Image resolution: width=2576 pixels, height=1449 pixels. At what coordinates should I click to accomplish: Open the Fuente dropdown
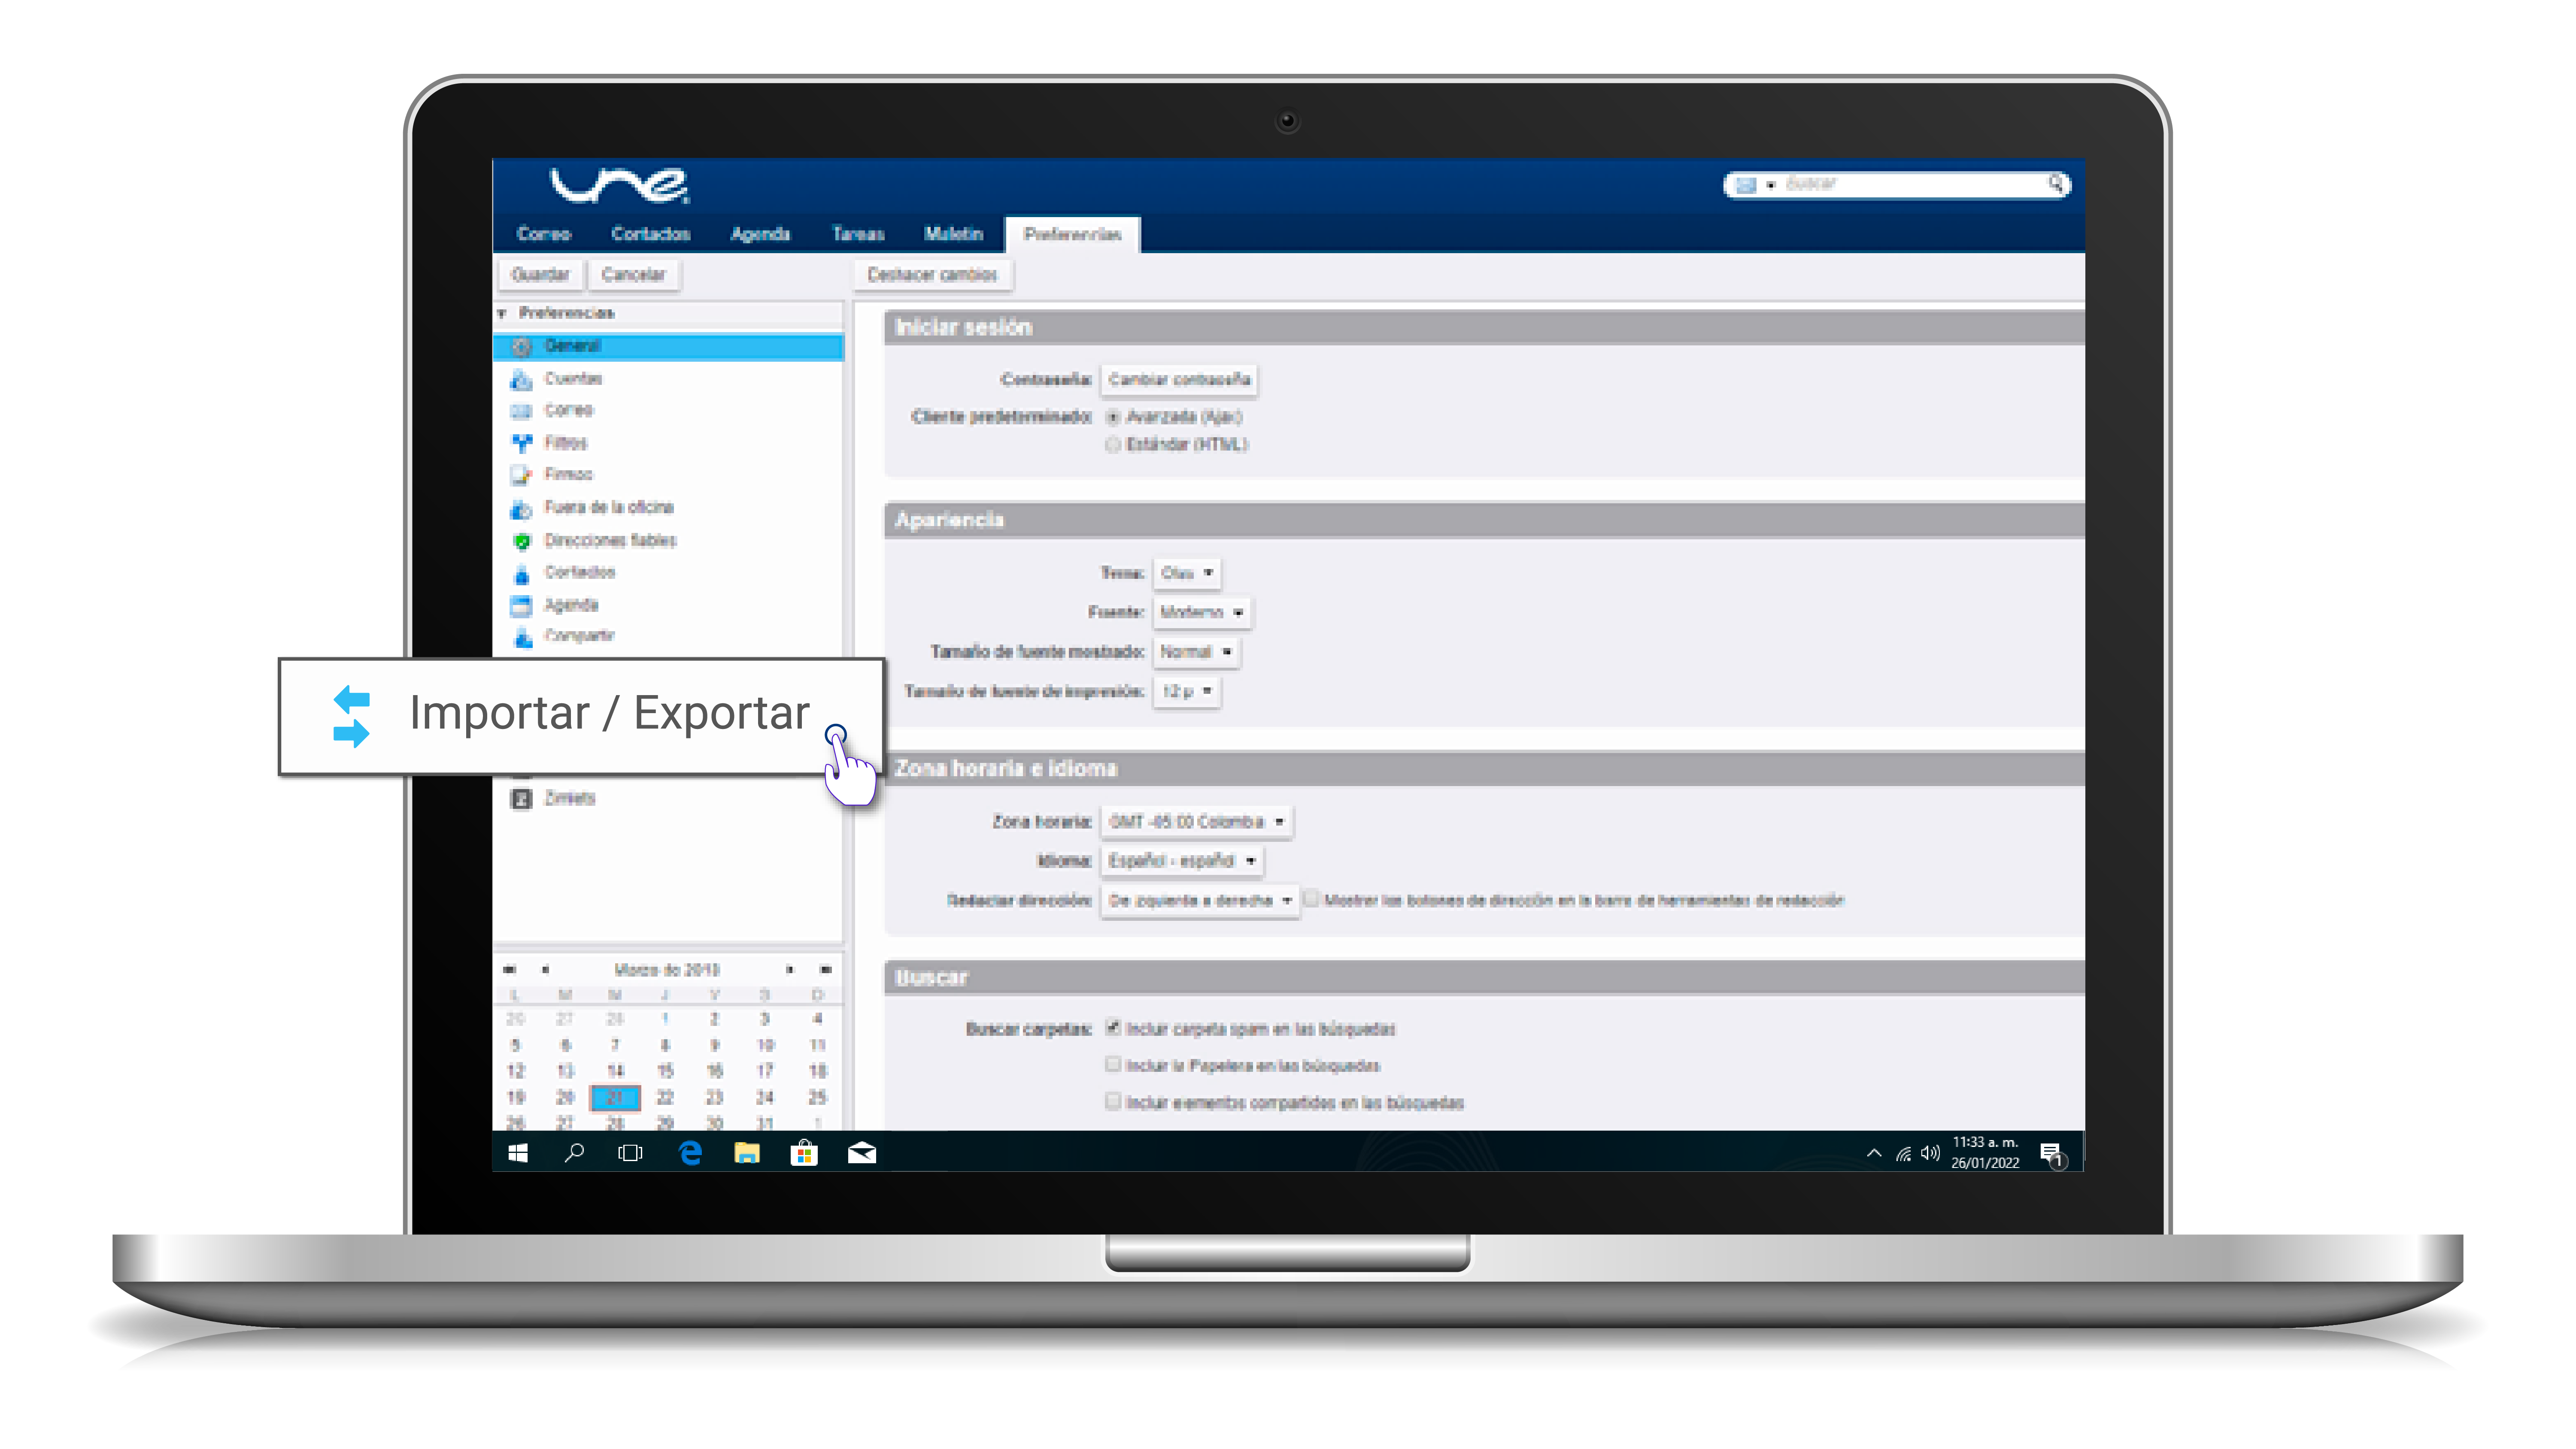click(x=1202, y=613)
